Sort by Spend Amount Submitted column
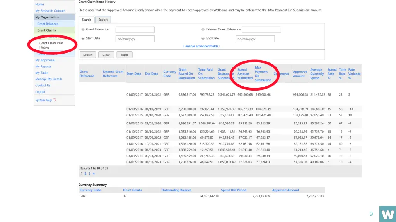 click(245, 74)
